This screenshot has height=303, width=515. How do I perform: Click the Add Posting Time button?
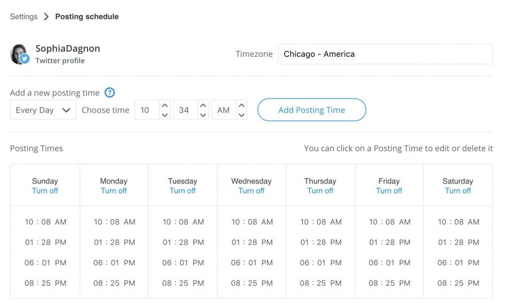click(x=311, y=110)
